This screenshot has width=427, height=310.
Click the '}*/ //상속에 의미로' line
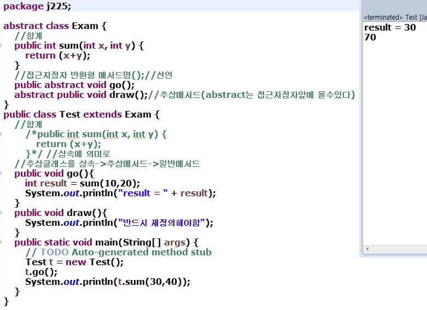tap(68, 154)
